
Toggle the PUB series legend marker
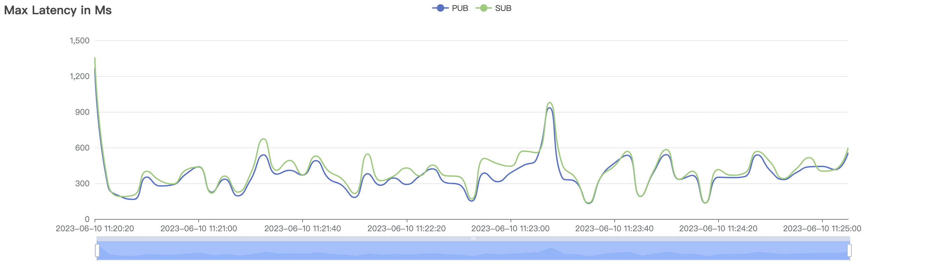(x=440, y=8)
